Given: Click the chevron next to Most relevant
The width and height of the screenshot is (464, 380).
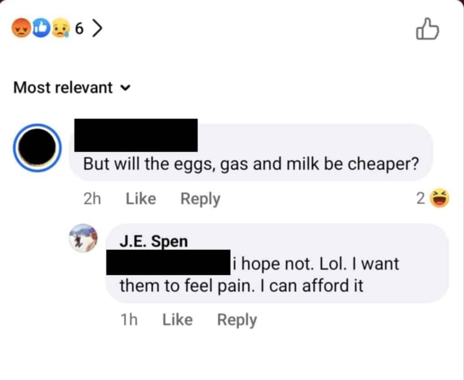Looking at the screenshot, I should coord(126,88).
